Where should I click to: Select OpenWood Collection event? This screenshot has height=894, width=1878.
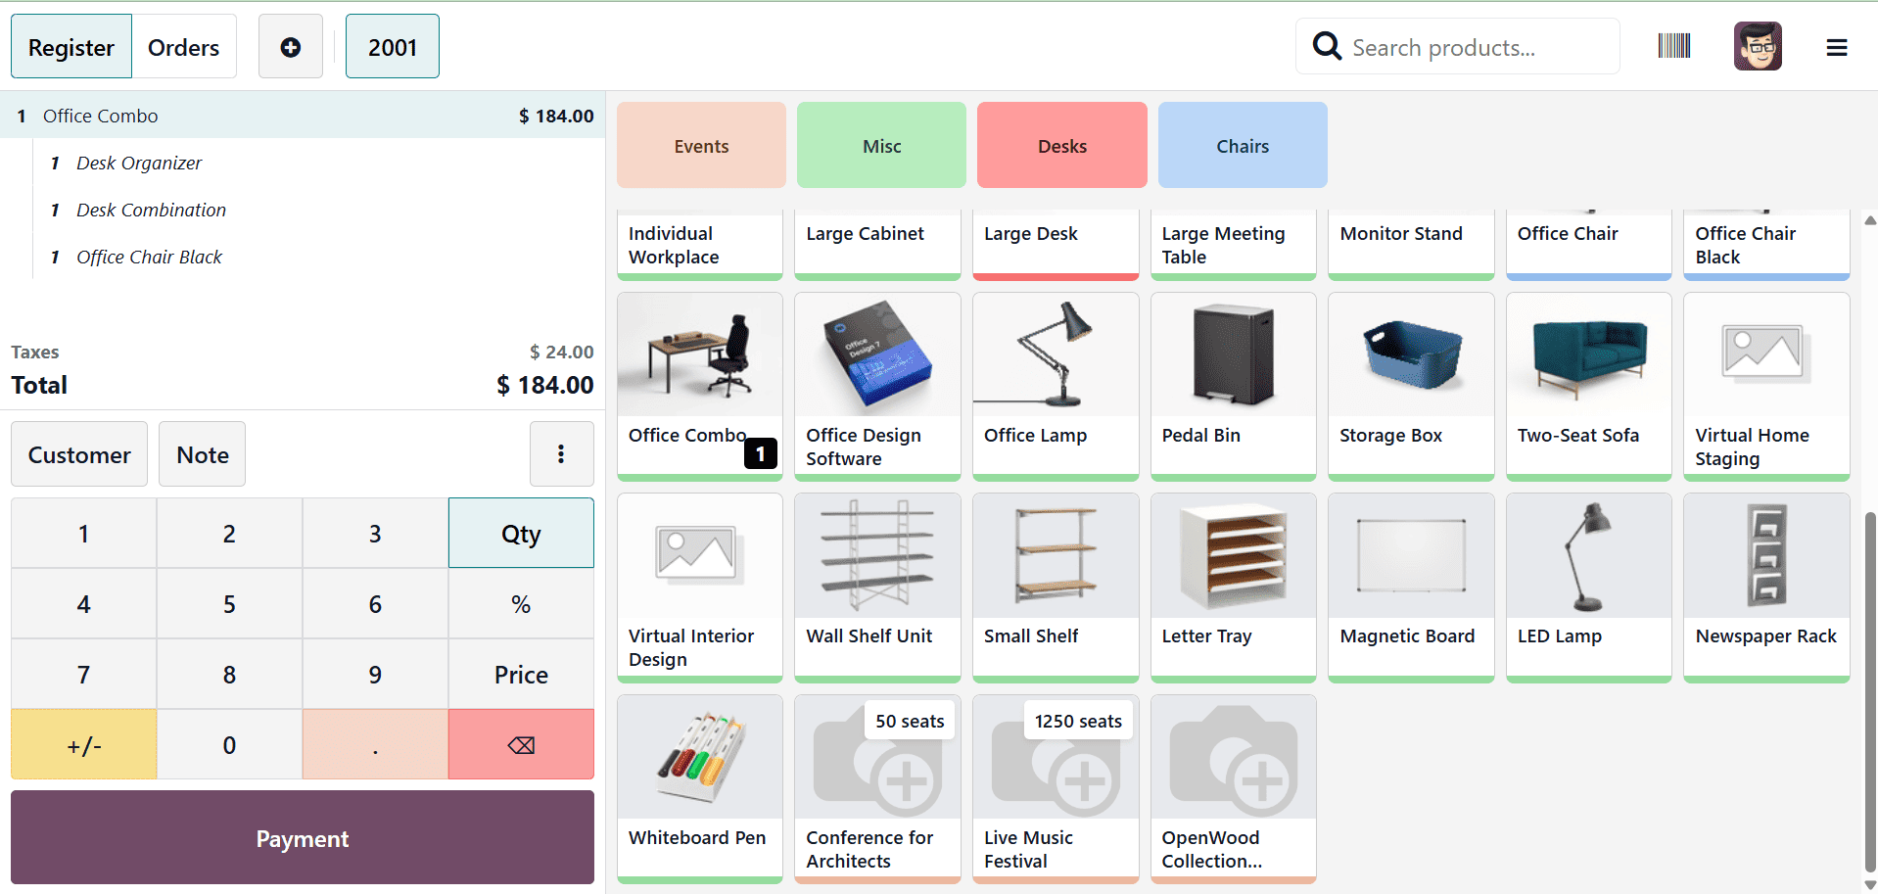coord(1234,788)
